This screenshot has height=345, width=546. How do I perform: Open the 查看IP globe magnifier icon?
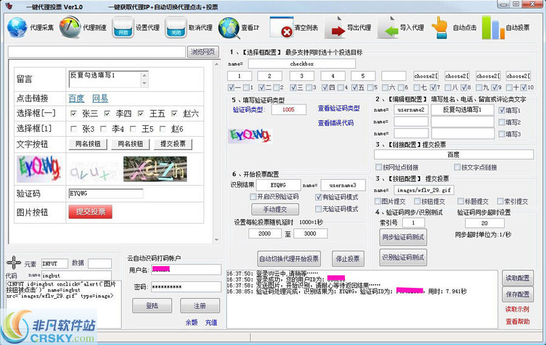click(229, 28)
